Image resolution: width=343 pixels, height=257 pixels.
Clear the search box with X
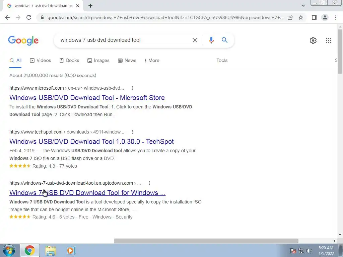pyautogui.click(x=195, y=40)
